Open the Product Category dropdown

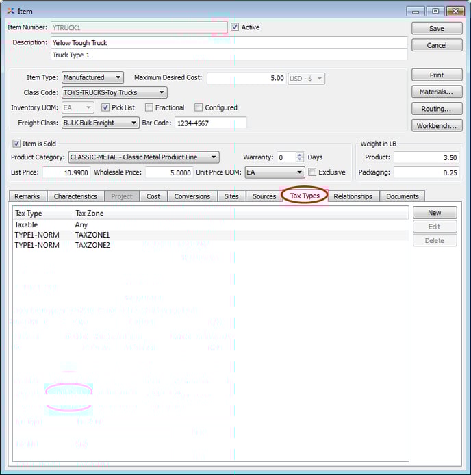pyautogui.click(x=144, y=157)
